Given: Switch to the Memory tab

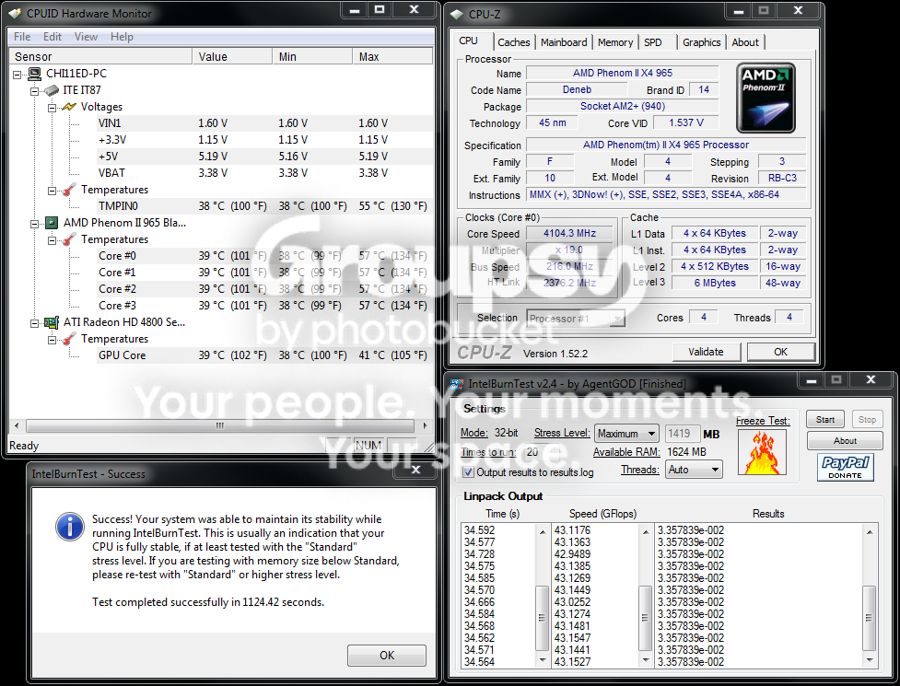Looking at the screenshot, I should click(x=614, y=42).
